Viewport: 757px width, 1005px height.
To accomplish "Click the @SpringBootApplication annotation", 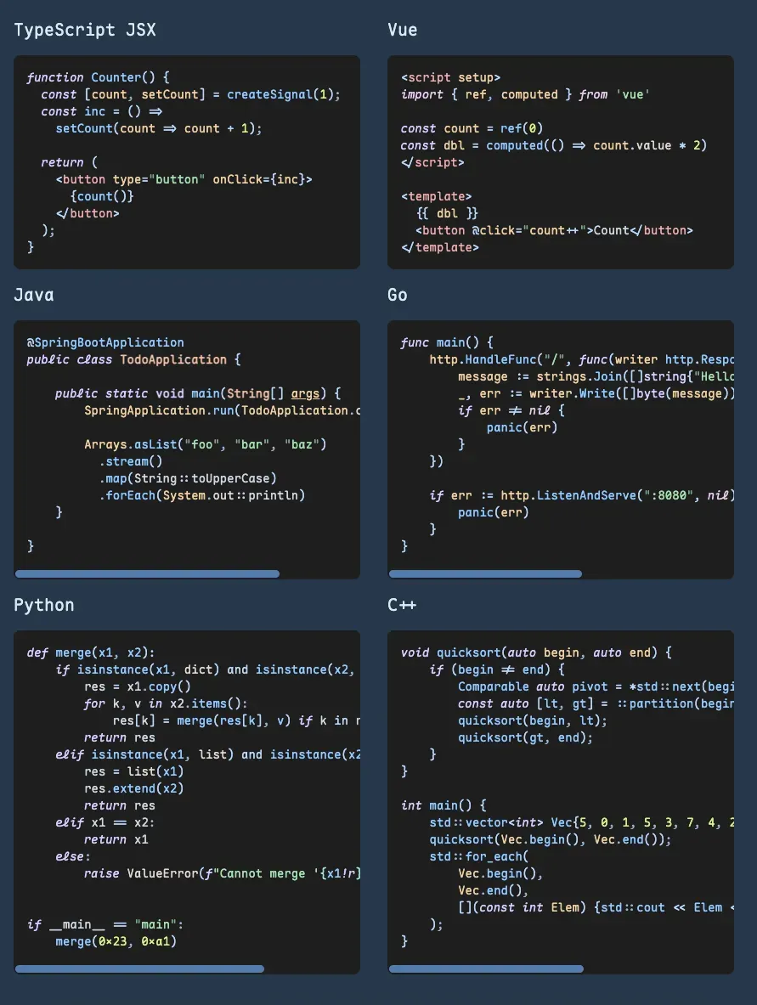I will [x=105, y=342].
